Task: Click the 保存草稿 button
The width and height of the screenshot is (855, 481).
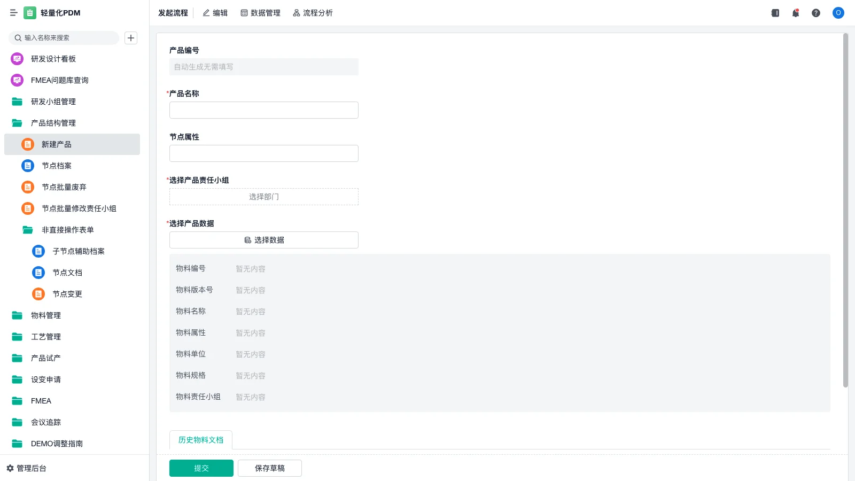Action: tap(270, 468)
